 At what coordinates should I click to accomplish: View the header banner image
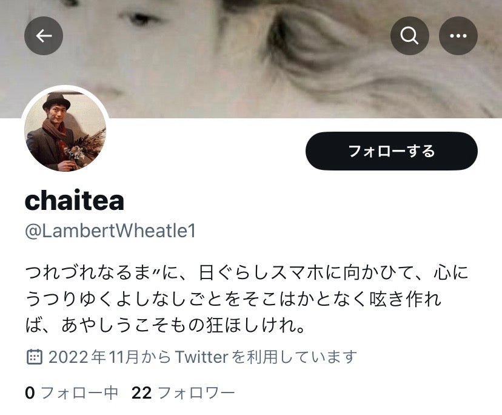coord(251,59)
